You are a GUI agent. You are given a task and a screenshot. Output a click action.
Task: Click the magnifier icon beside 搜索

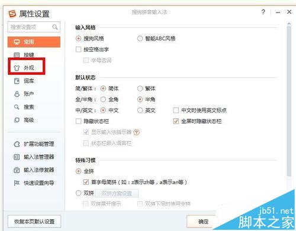(17, 107)
